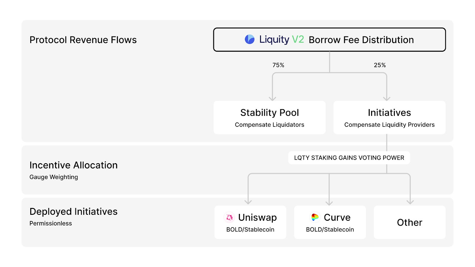This screenshot has height=267, width=475.
Task: Click the 75% label
Action: click(278, 65)
